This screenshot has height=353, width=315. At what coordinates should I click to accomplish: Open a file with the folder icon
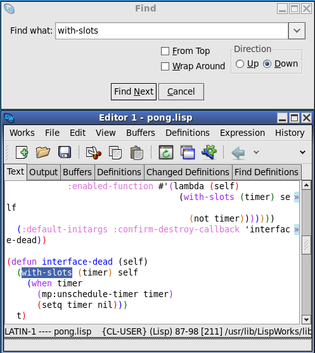[43, 152]
